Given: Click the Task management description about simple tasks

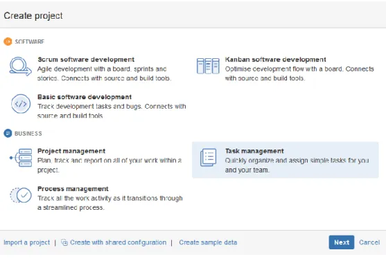Looking at the screenshot, I should point(297,165).
